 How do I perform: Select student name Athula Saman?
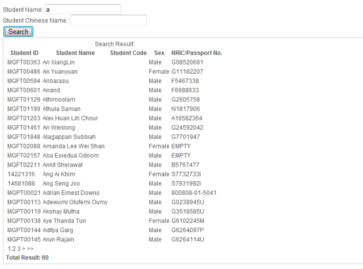tap(62, 109)
